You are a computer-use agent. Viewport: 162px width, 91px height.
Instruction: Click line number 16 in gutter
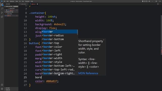point(25,43)
